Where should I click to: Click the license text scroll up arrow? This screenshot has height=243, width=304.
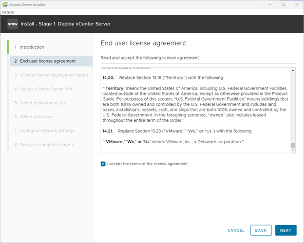coord(293,70)
